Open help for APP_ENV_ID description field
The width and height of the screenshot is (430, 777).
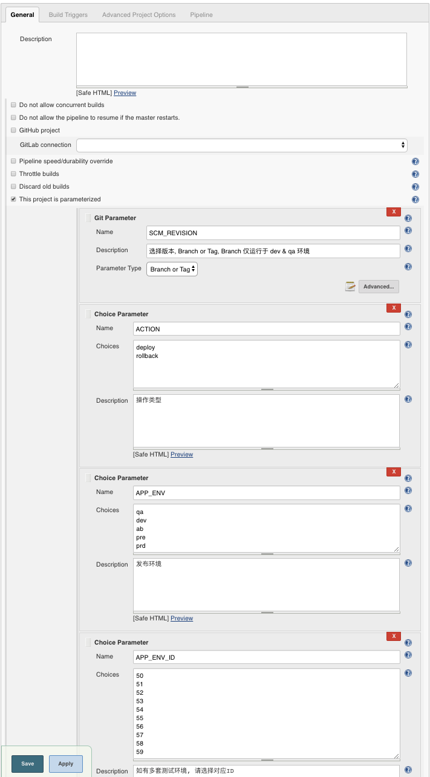tap(408, 770)
